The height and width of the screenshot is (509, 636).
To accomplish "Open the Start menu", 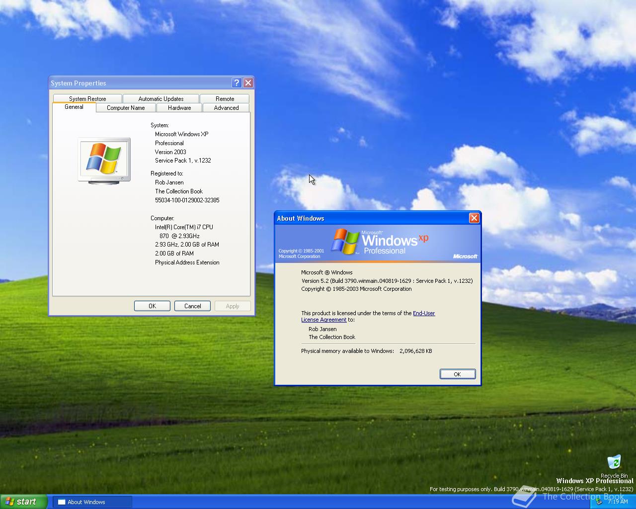I will click(23, 502).
